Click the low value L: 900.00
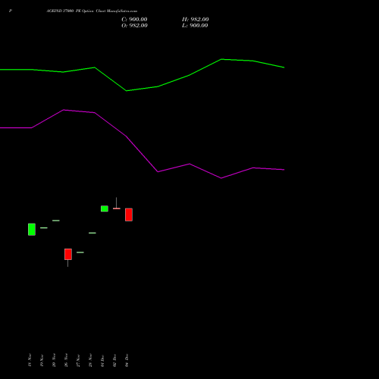Viewport: 379px width, 379px height. click(195, 26)
